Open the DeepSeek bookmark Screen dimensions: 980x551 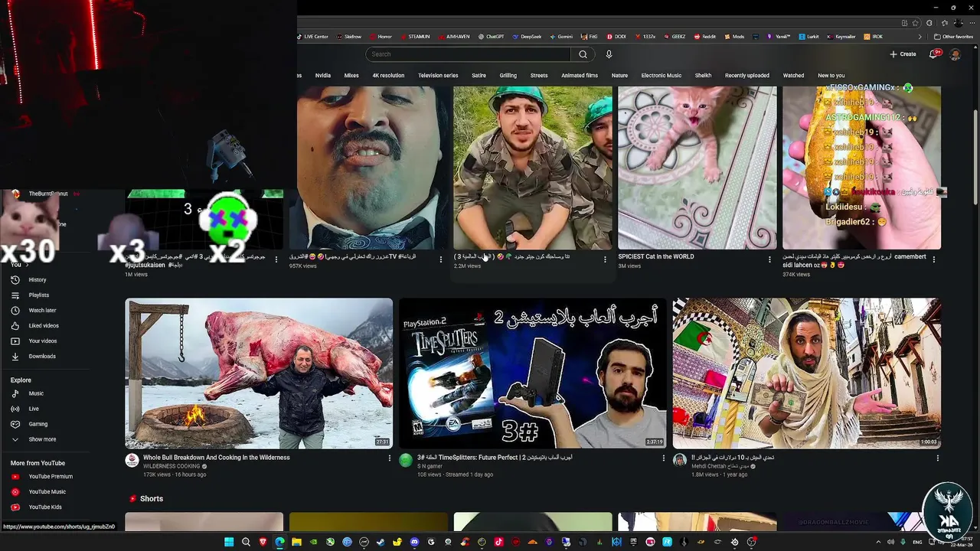[527, 37]
